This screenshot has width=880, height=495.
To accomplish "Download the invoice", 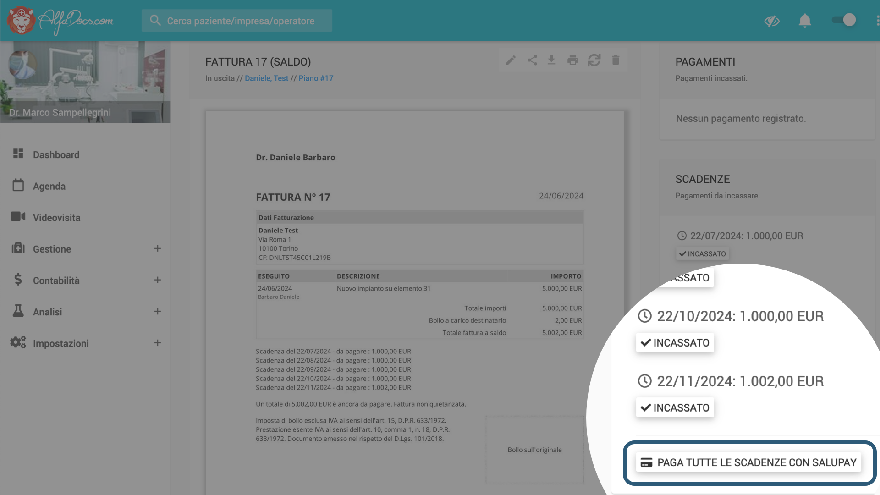I will tap(551, 60).
